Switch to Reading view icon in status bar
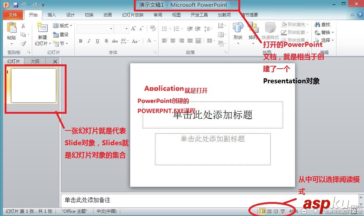 pos(276,211)
